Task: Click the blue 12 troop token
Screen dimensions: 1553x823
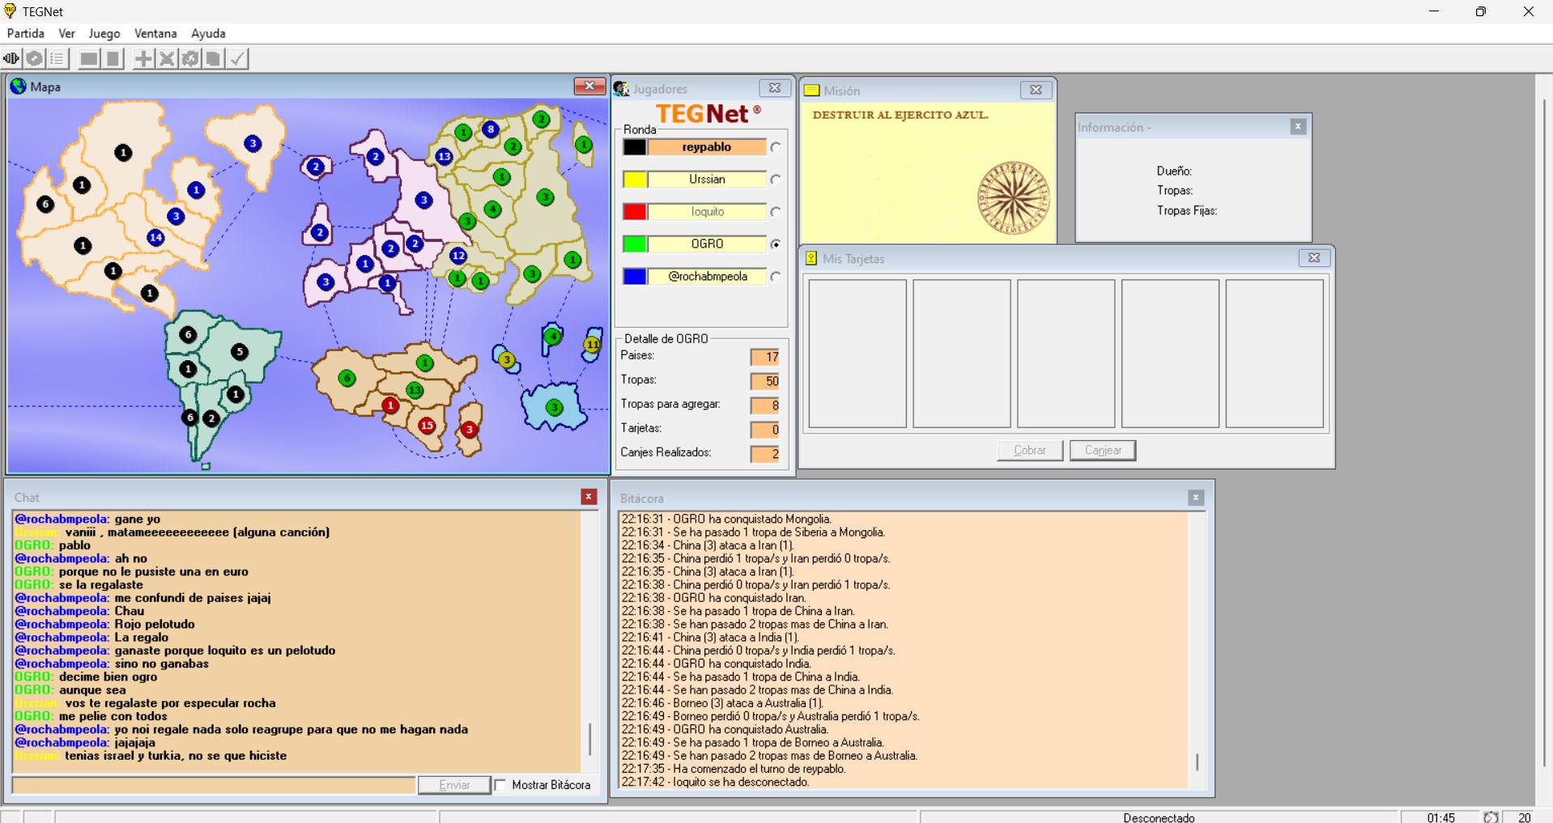Action: click(x=458, y=256)
